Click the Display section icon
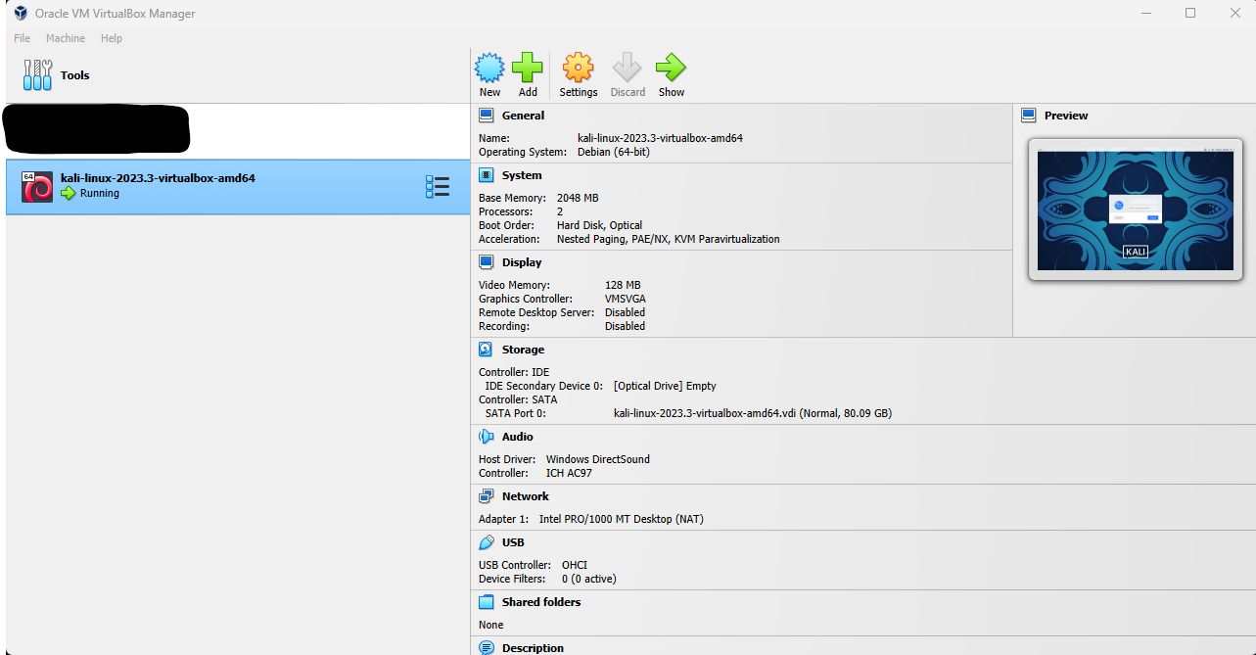 [x=487, y=262]
